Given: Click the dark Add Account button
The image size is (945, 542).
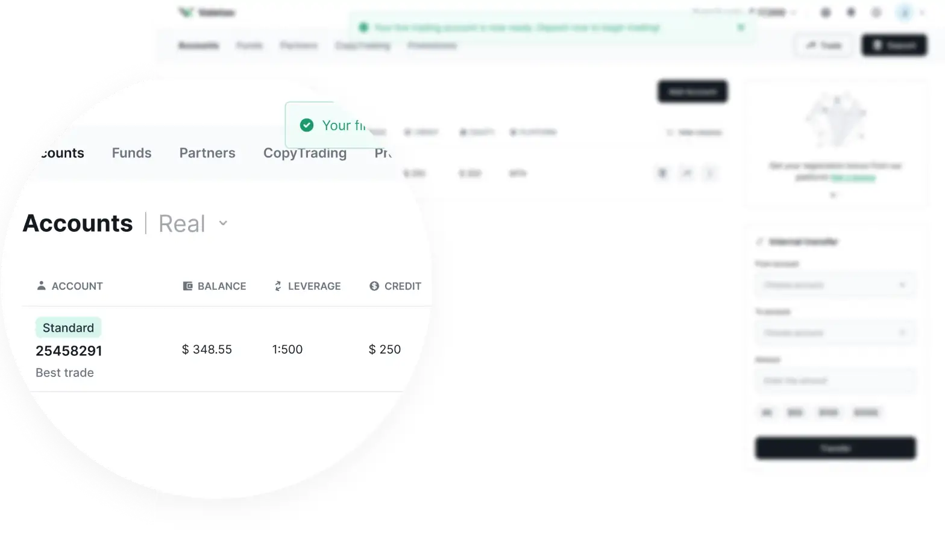Looking at the screenshot, I should [692, 92].
